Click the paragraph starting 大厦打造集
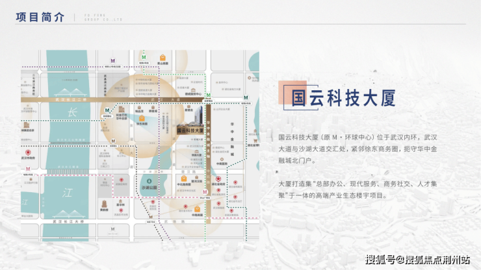481x270 pixels. pos(357,190)
